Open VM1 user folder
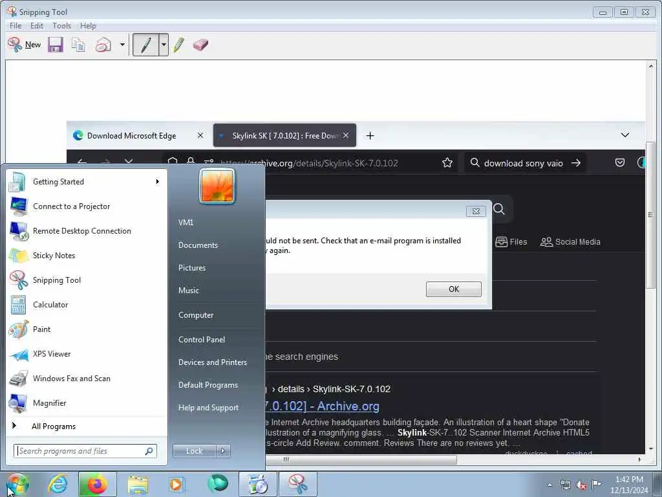 [x=186, y=223]
